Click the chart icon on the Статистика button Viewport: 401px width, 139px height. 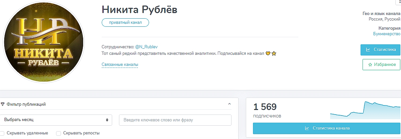(368, 50)
